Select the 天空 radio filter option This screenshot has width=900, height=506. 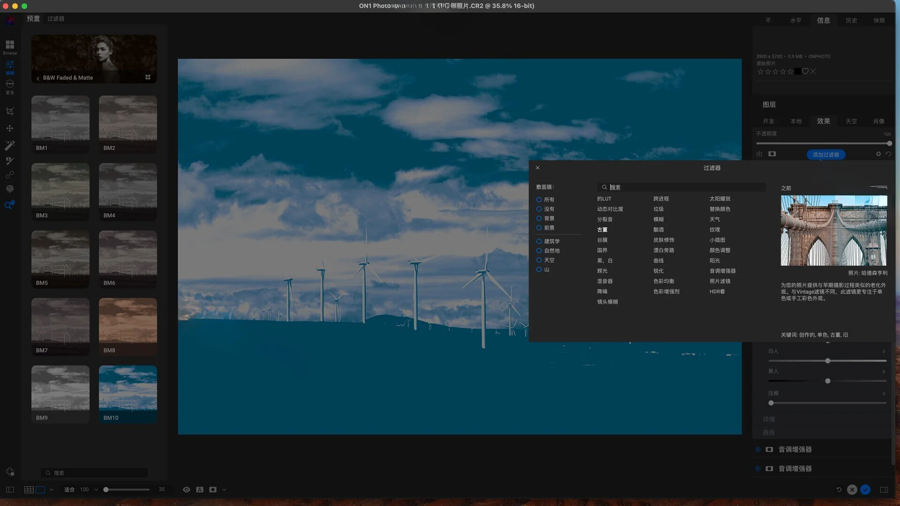pos(539,260)
